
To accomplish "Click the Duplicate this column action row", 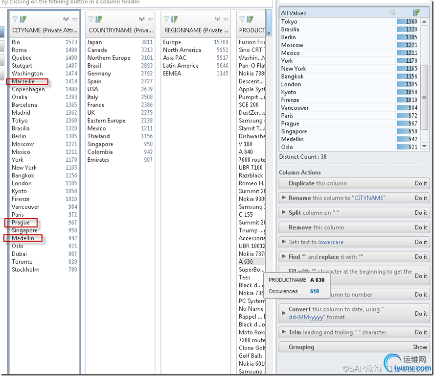I will pyautogui.click(x=354, y=183).
